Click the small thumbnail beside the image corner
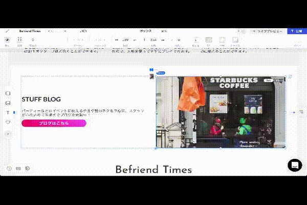This screenshot has width=307, height=205. pyautogui.click(x=151, y=76)
